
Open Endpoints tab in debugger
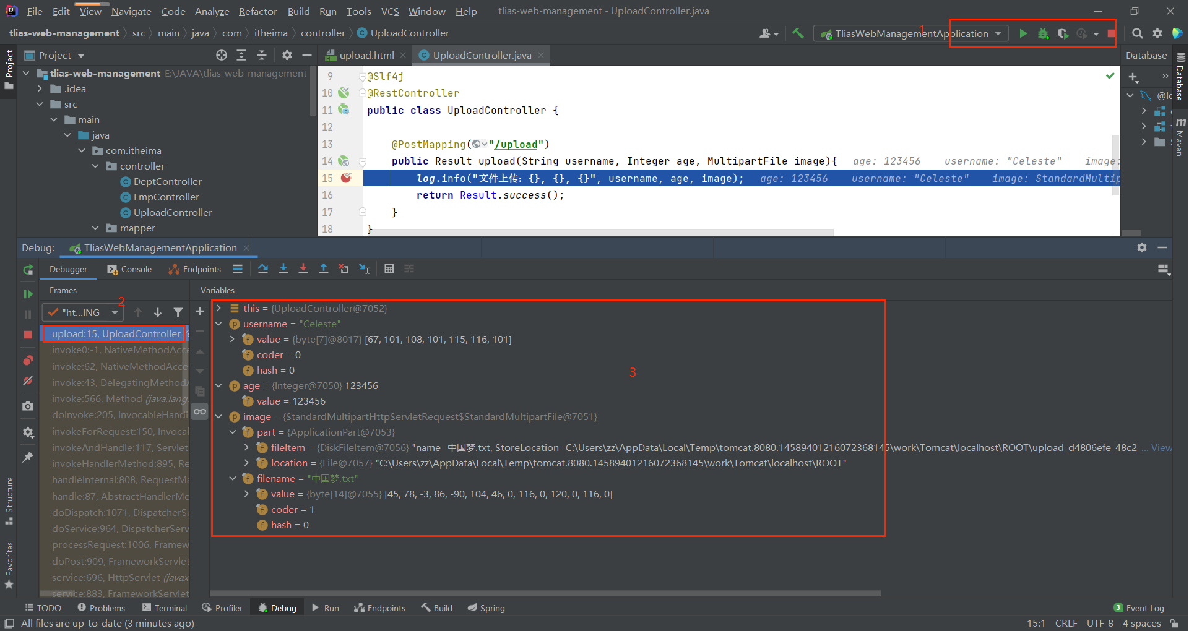pos(195,269)
